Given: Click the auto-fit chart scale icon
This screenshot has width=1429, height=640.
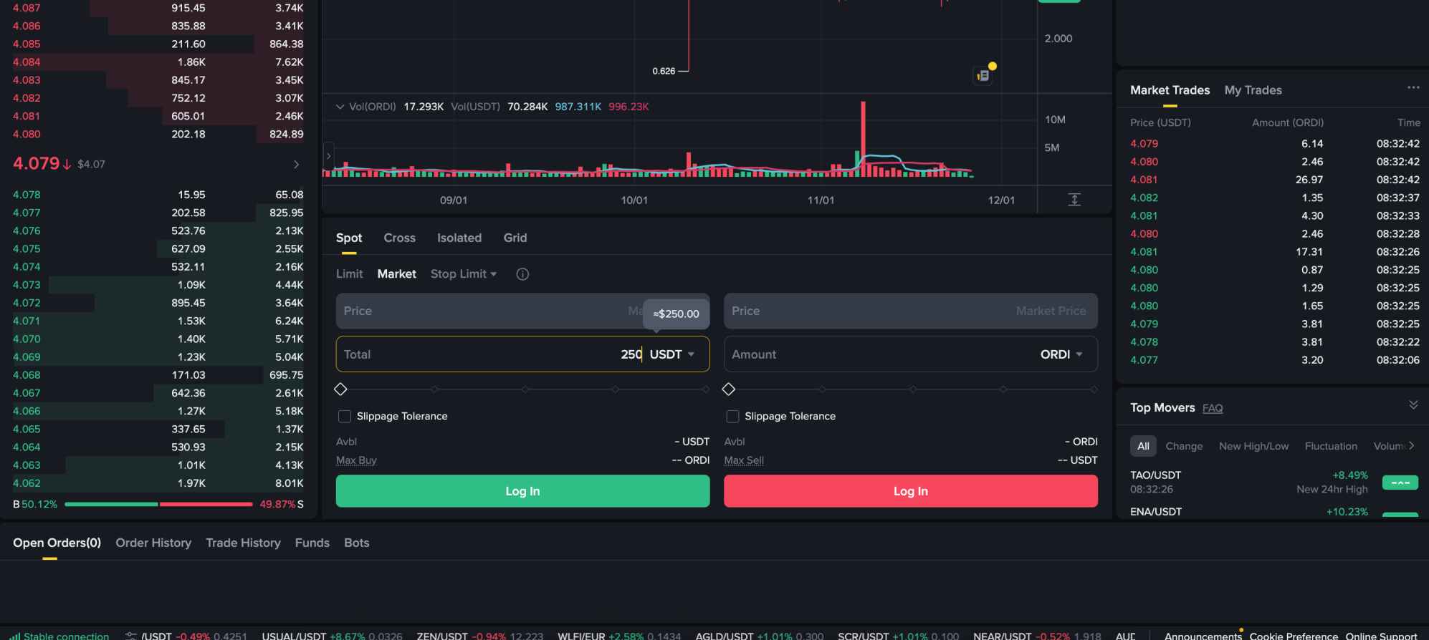Looking at the screenshot, I should (x=1074, y=200).
